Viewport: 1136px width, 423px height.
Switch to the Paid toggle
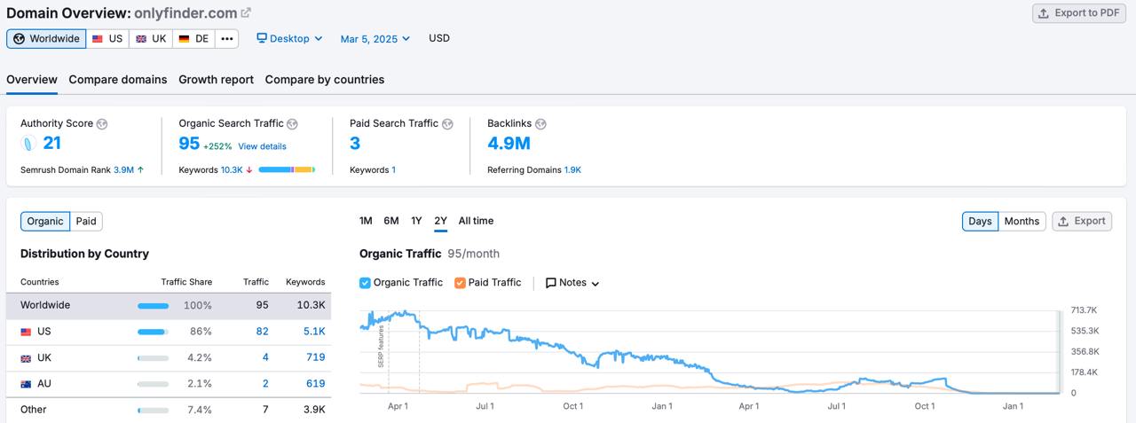coord(86,222)
